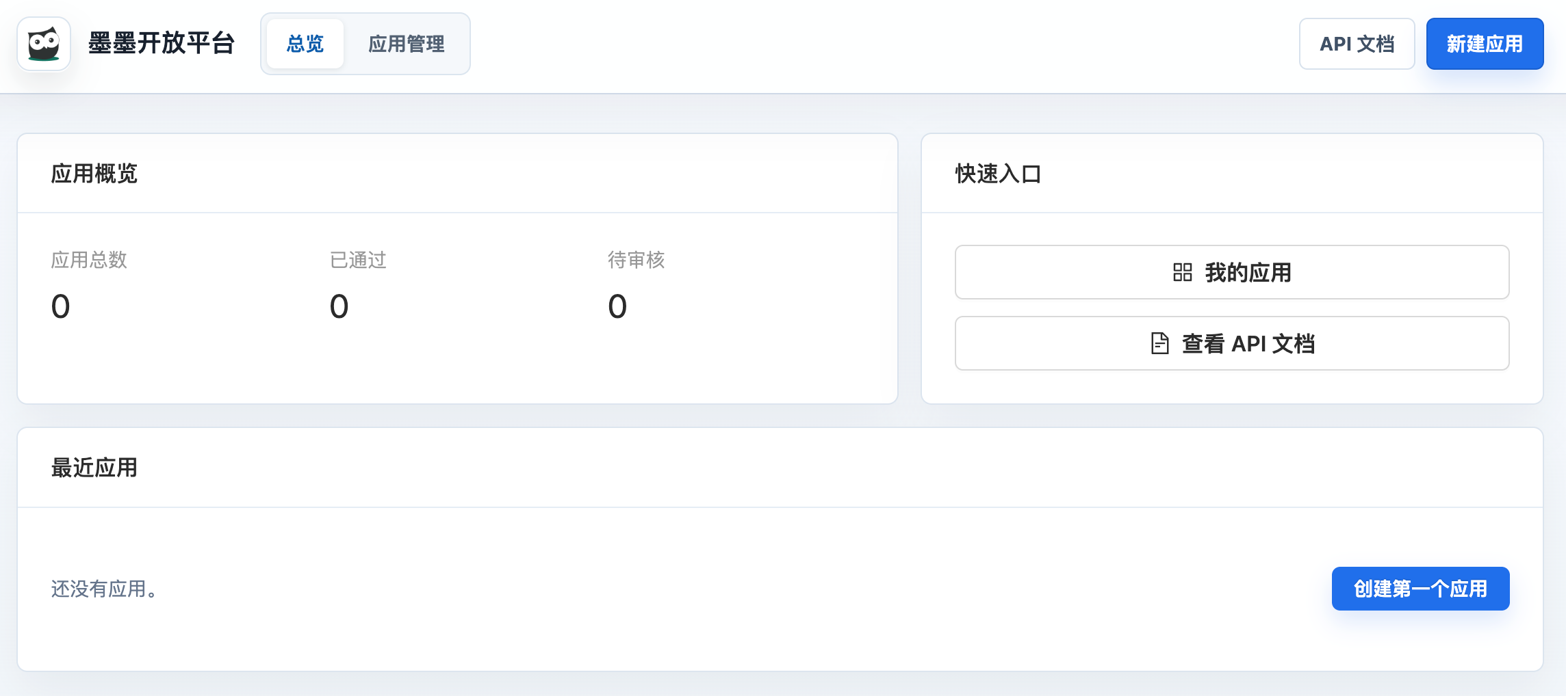Click the owl logo icon
The height and width of the screenshot is (696, 1566).
pyautogui.click(x=44, y=44)
